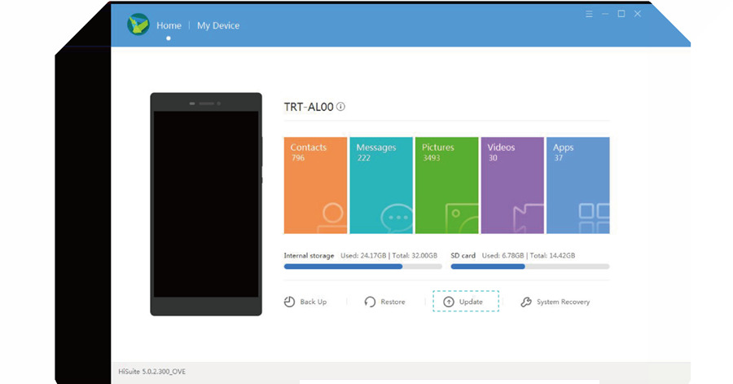Screen dimensions: 733x384
Task: Open the Pictures tile
Action: coord(447,185)
